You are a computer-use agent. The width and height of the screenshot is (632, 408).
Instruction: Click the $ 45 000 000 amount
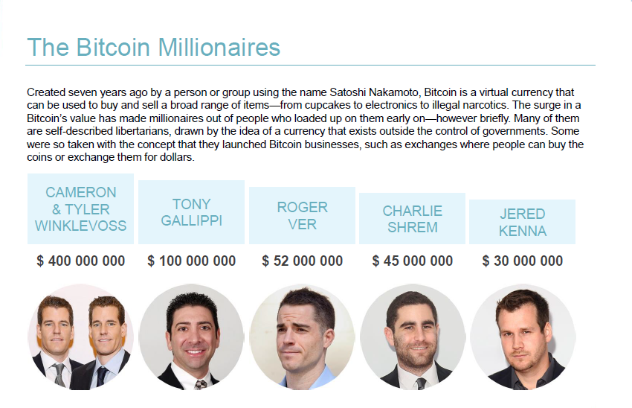coord(413,261)
